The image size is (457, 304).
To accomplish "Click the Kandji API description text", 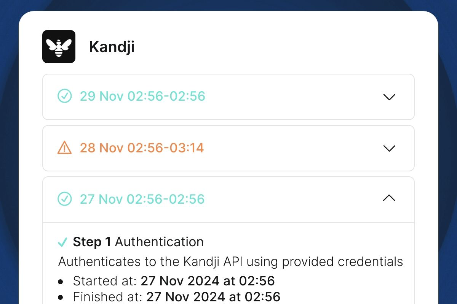I will tap(230, 261).
